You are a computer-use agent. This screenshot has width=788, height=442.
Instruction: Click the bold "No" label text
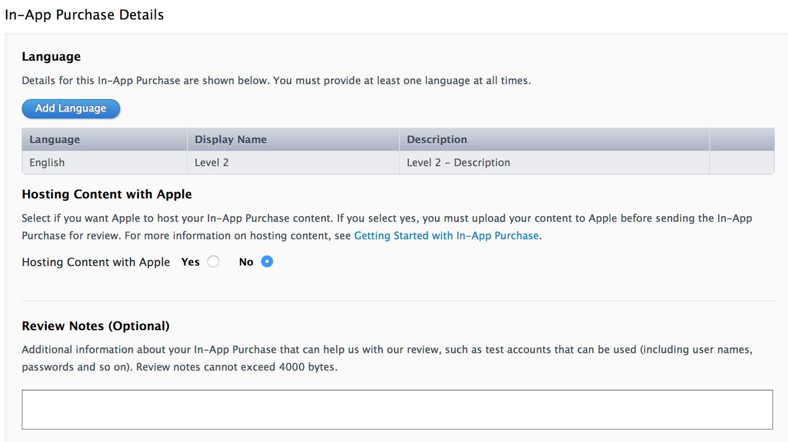pos(246,262)
